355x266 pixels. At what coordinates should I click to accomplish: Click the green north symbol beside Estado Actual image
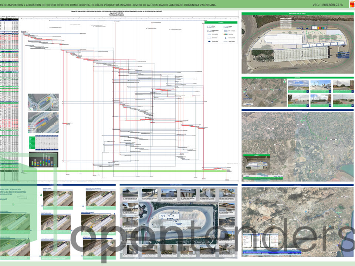click(x=41, y=195)
